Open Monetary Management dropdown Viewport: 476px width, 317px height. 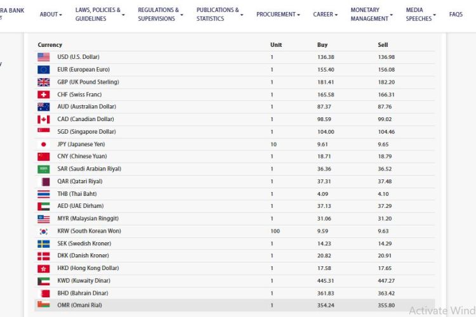[x=371, y=14]
